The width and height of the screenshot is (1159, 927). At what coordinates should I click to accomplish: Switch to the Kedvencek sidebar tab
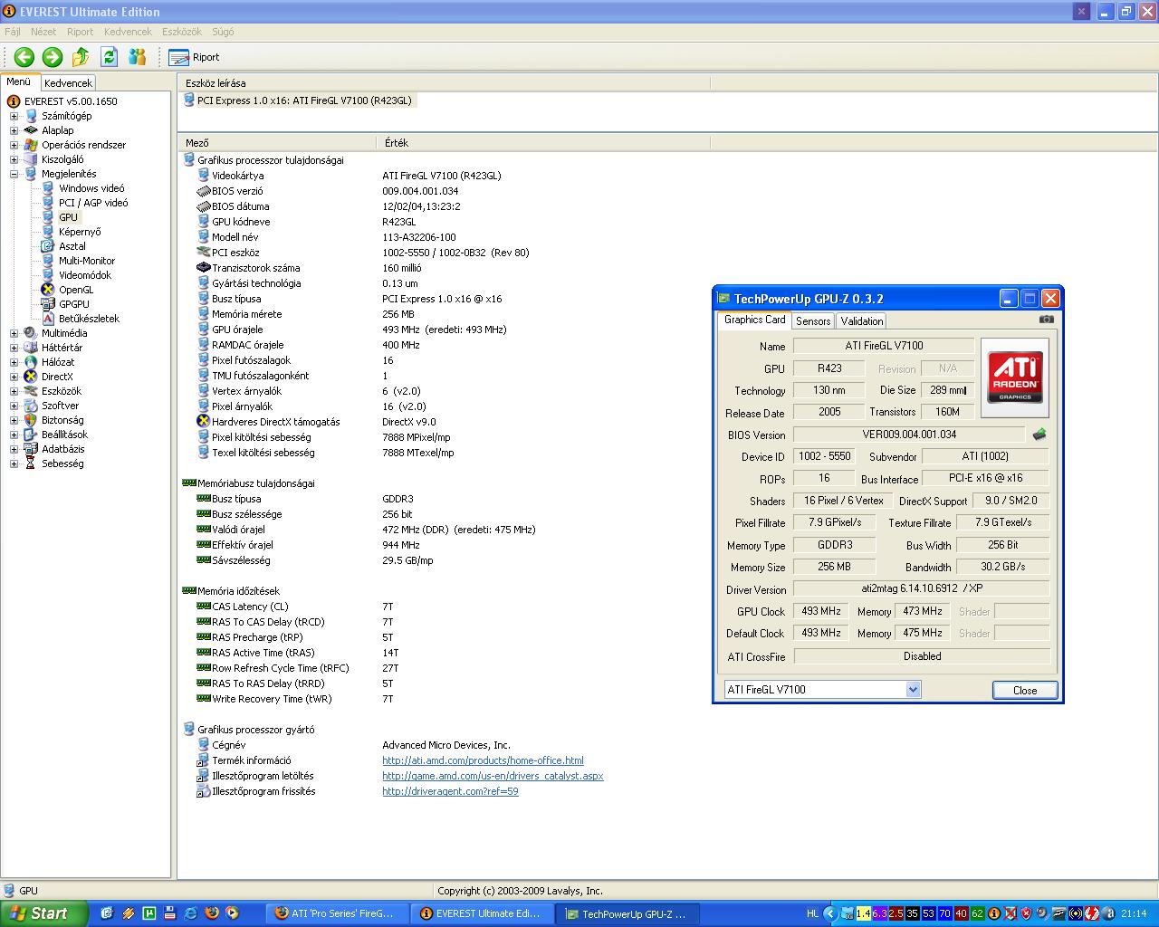tap(68, 82)
